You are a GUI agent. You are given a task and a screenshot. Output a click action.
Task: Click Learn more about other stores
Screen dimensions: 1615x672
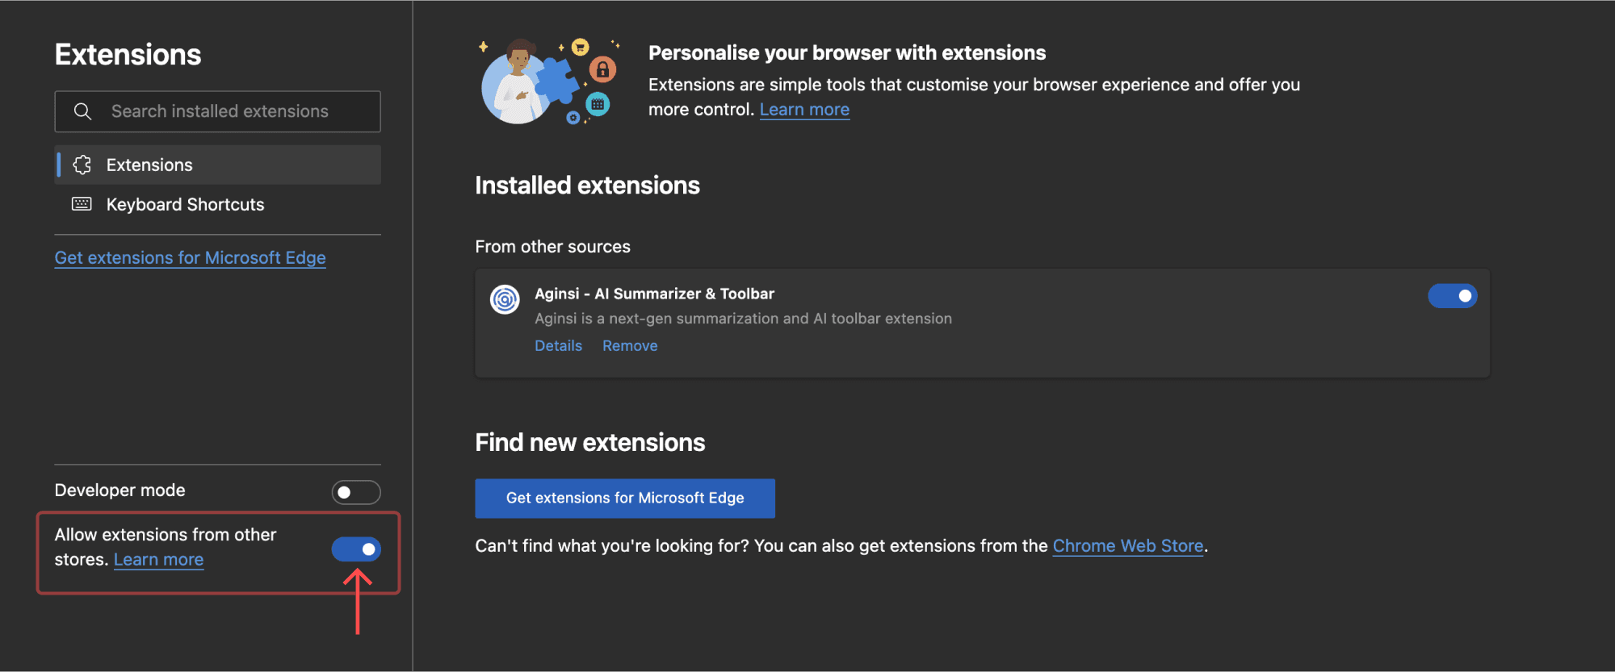tap(159, 560)
